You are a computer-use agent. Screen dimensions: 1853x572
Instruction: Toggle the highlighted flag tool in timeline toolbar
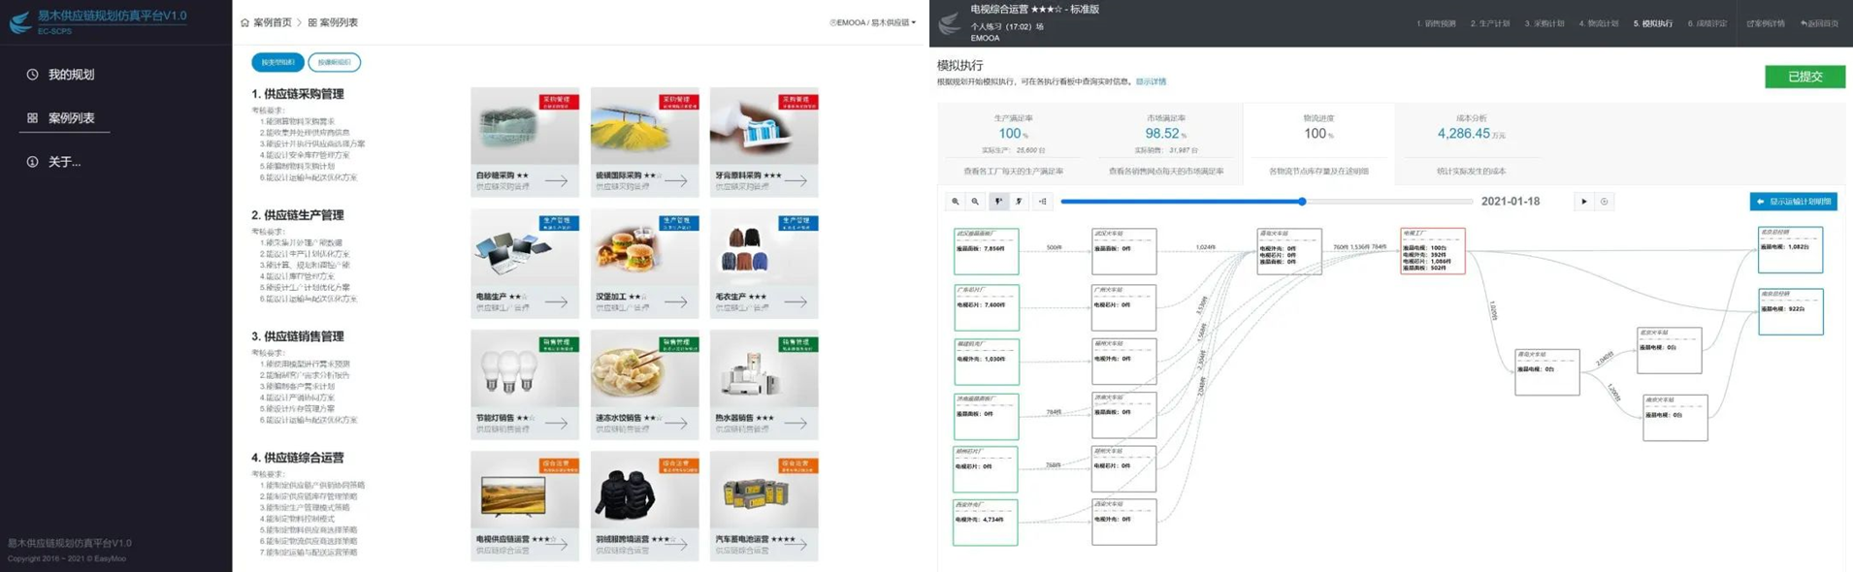[998, 202]
